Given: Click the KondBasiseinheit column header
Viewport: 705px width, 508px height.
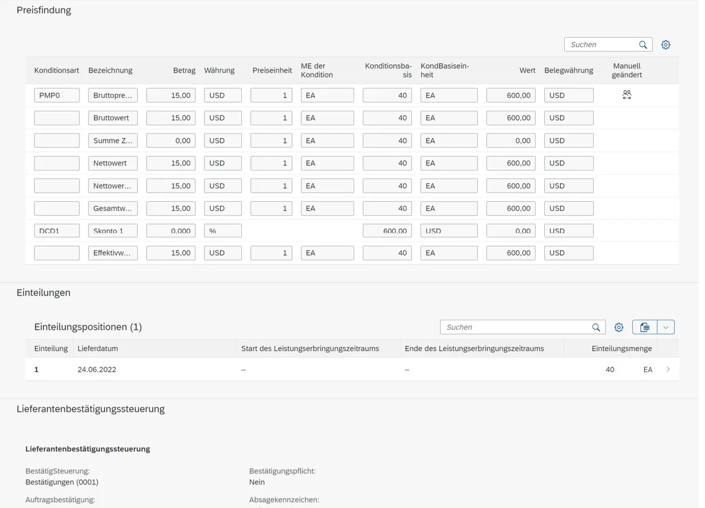Looking at the screenshot, I should pos(445,70).
